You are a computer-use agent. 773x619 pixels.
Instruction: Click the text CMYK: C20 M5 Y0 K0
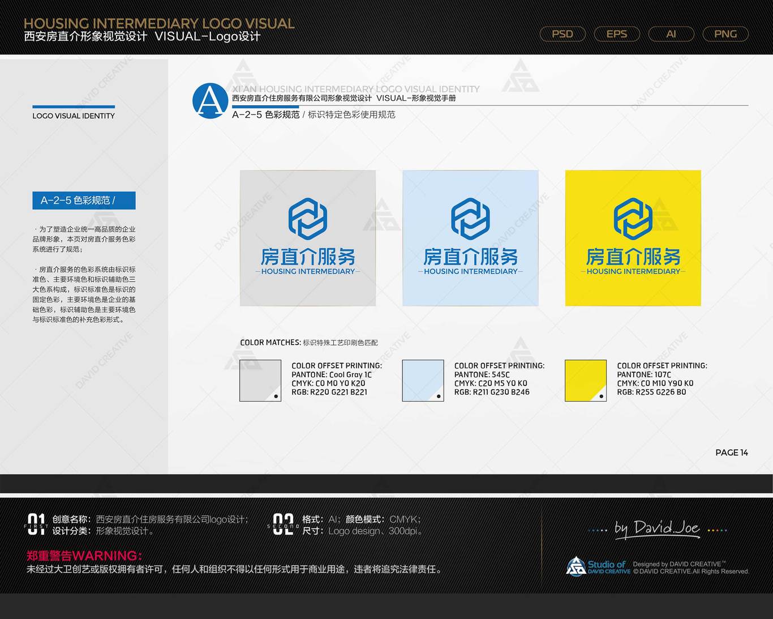click(x=491, y=383)
